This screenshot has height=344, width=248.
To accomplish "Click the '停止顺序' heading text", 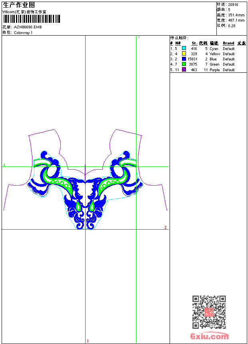I will click(179, 38).
